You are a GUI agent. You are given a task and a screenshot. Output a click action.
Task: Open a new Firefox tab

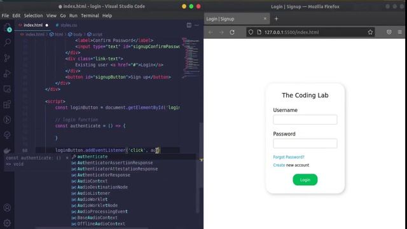(276, 18)
